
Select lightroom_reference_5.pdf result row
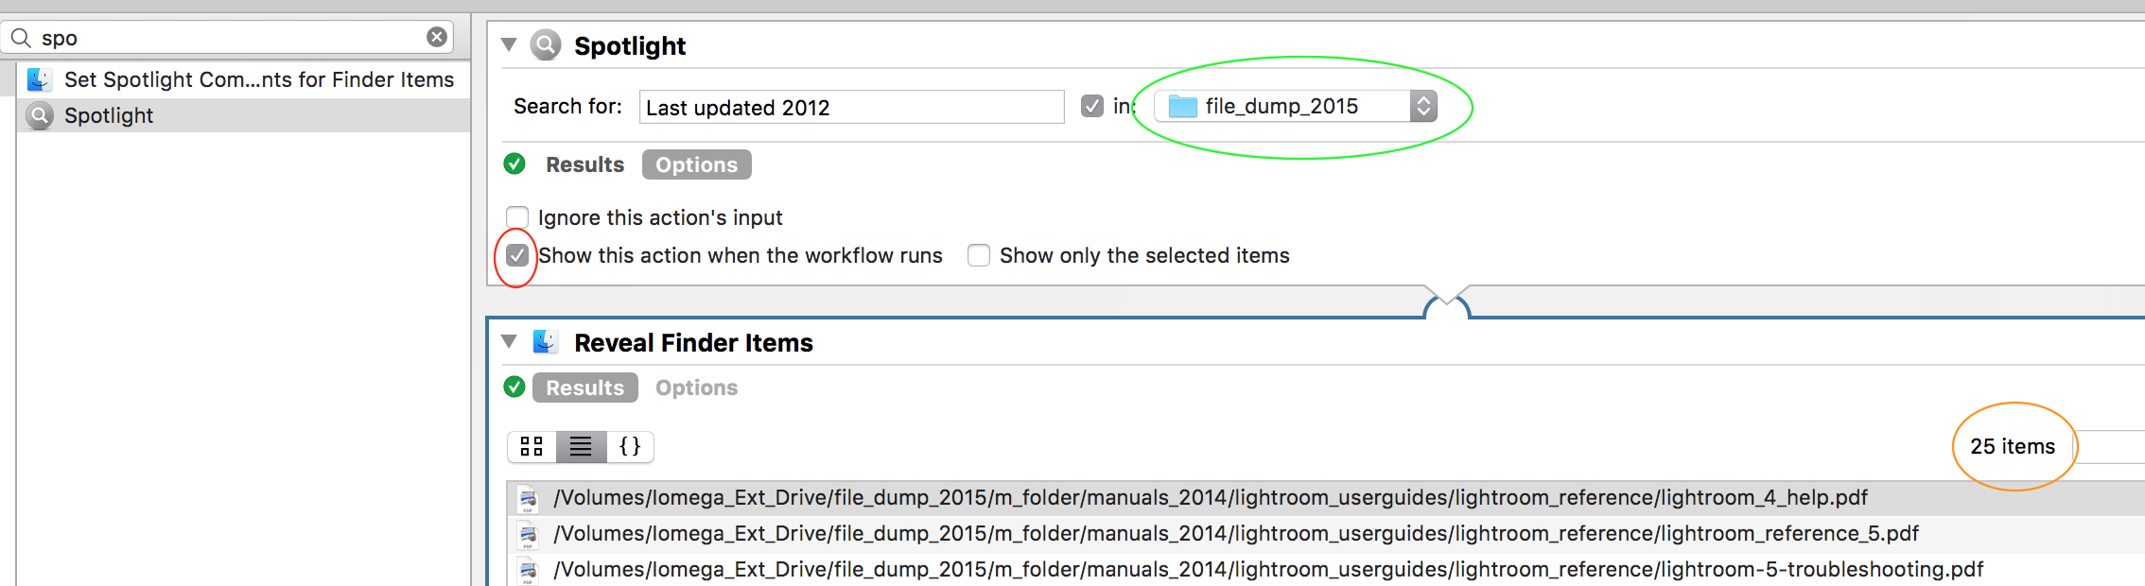pos(1326,534)
